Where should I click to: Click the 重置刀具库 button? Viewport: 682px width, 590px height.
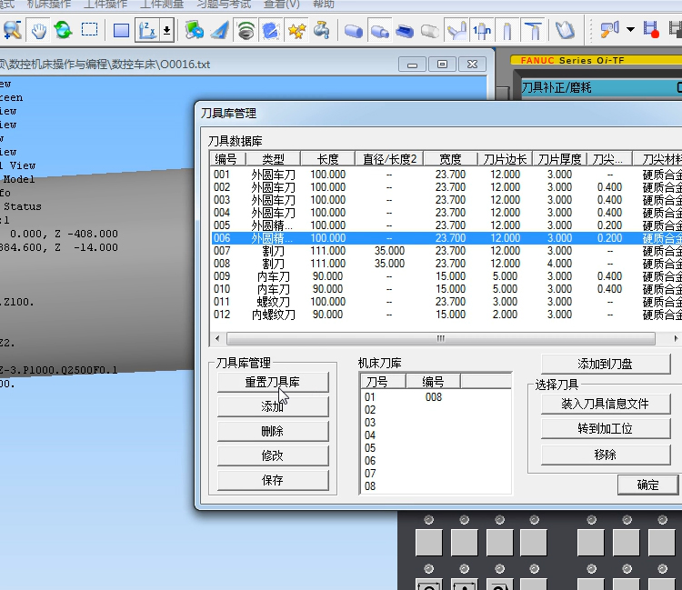[x=273, y=382]
